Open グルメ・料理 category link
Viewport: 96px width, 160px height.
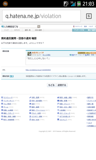[x=36, y=113]
